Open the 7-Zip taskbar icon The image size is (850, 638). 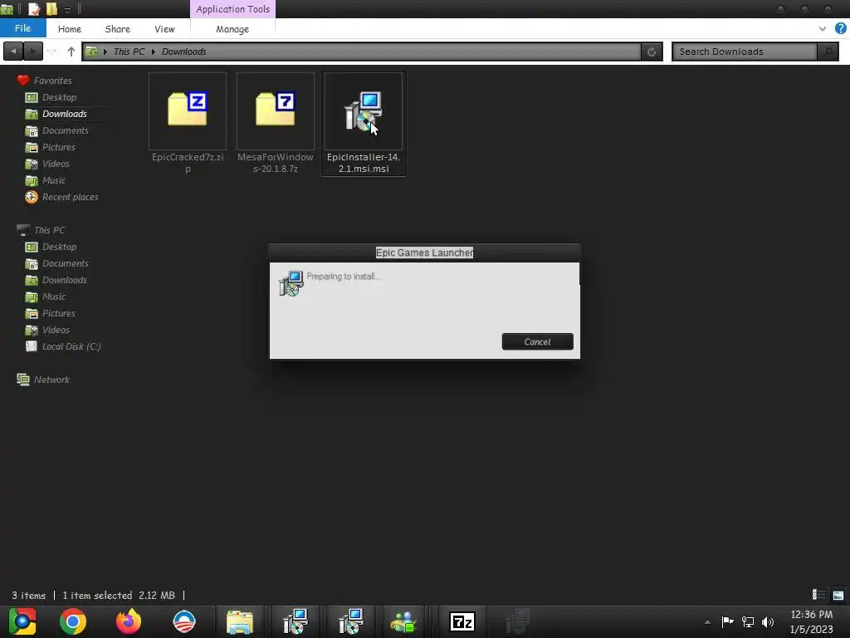[462, 621]
